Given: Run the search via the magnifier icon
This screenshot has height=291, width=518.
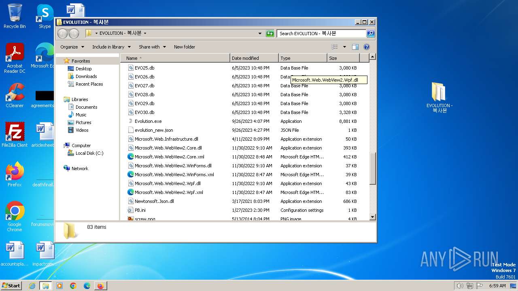Looking at the screenshot, I should [x=370, y=34].
